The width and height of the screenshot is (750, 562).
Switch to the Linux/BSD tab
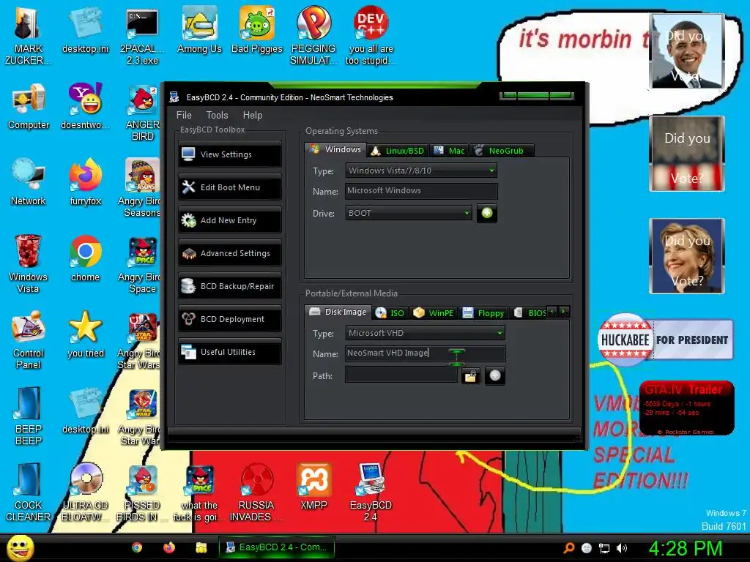point(398,151)
